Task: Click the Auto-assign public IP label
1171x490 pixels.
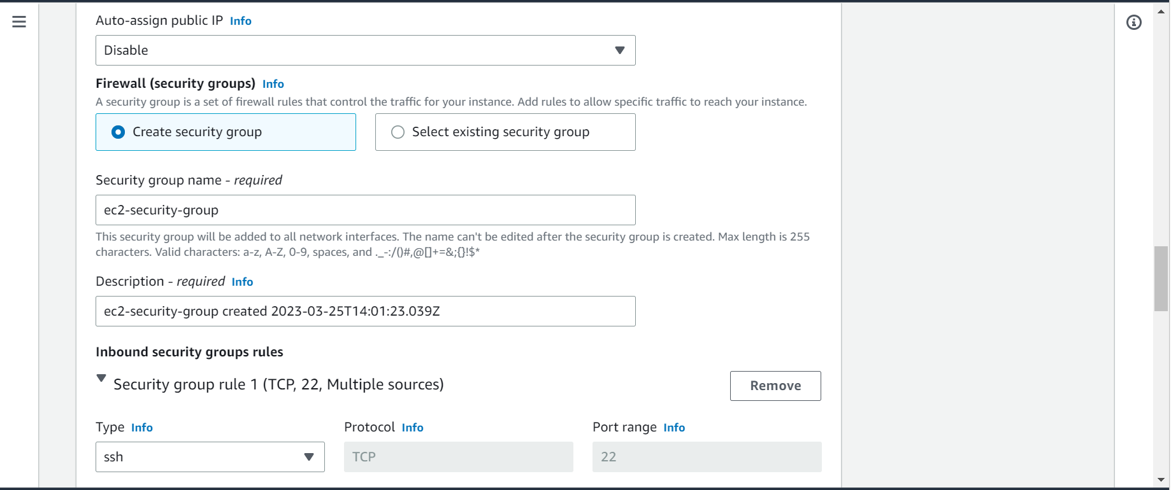Action: [x=159, y=20]
